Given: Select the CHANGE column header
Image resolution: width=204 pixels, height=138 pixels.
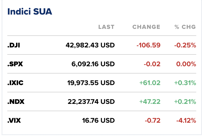Looking at the screenshot, I should pyautogui.click(x=146, y=27).
